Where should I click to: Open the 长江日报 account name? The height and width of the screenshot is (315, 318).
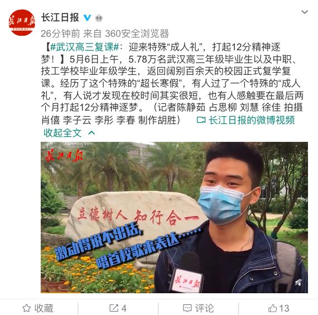[60, 17]
